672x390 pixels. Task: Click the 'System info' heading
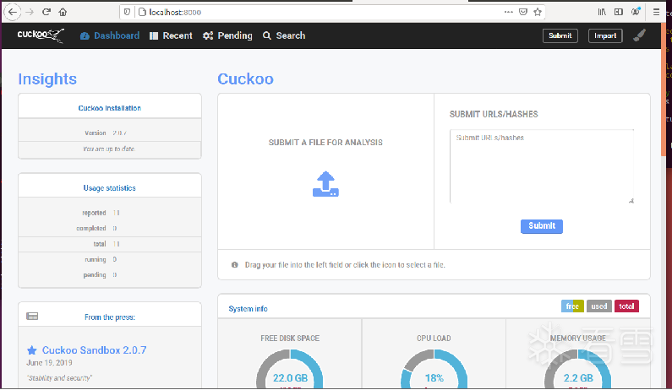point(249,309)
